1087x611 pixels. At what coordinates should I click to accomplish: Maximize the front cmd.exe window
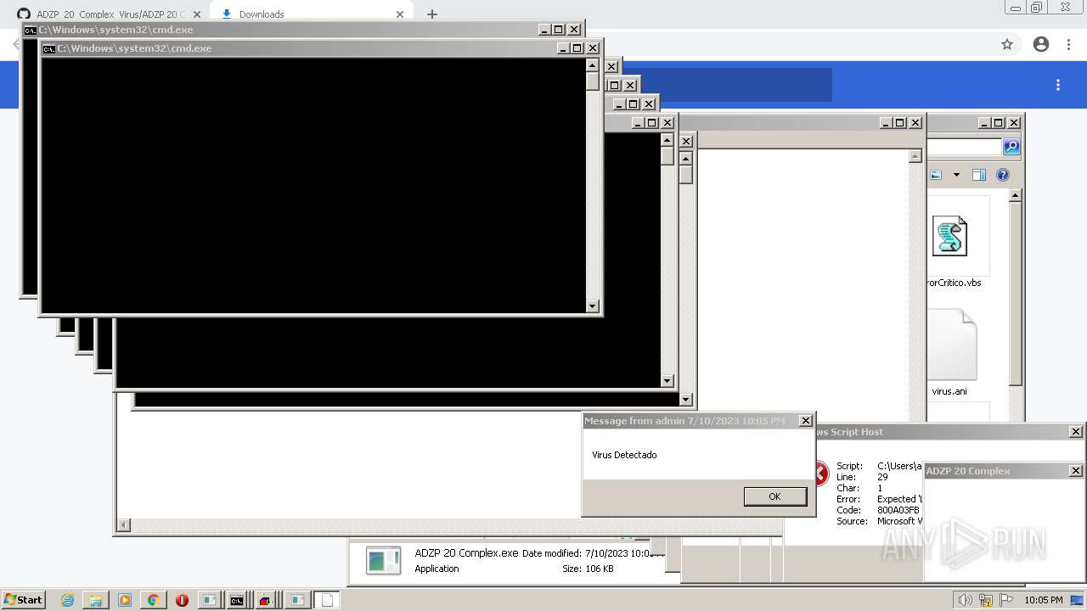(577, 48)
